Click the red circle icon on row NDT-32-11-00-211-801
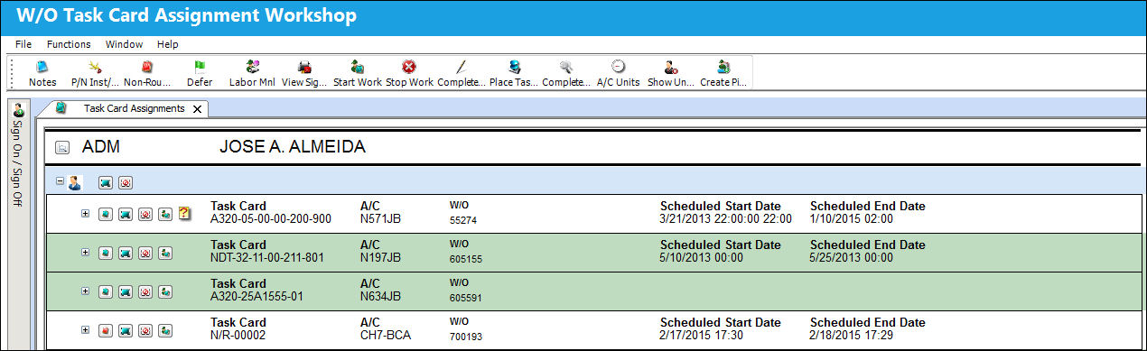1147x351 pixels. pyautogui.click(x=145, y=254)
